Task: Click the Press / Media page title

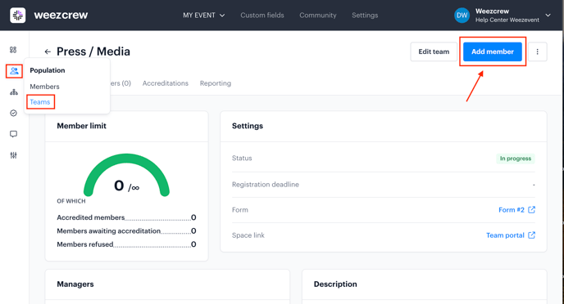Action: point(93,51)
